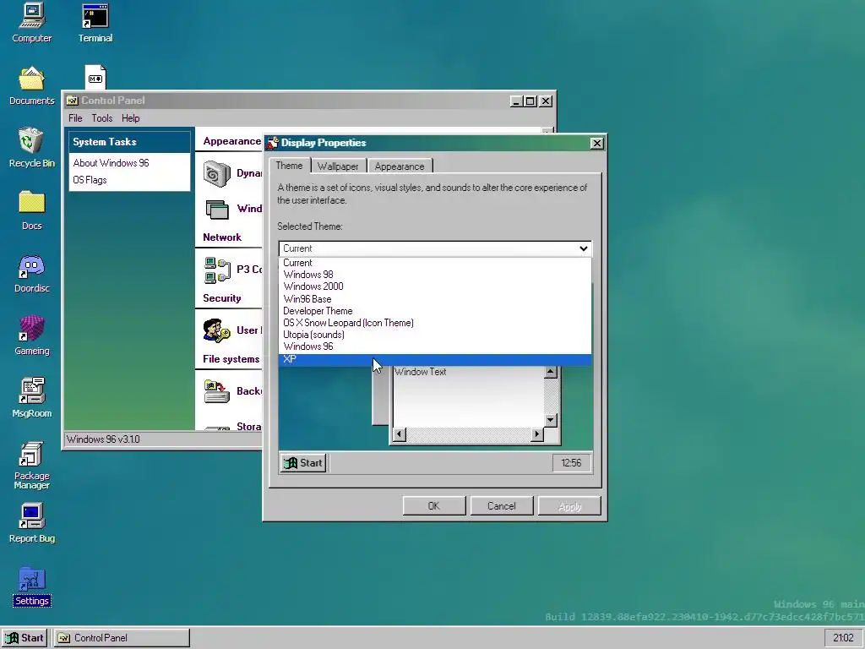
Task: Click the taskbar clock showing 21:02
Action: (x=843, y=638)
